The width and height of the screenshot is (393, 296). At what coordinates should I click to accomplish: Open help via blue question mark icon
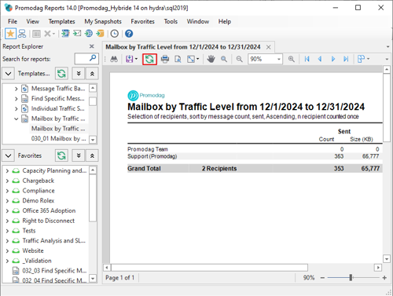coord(129,34)
